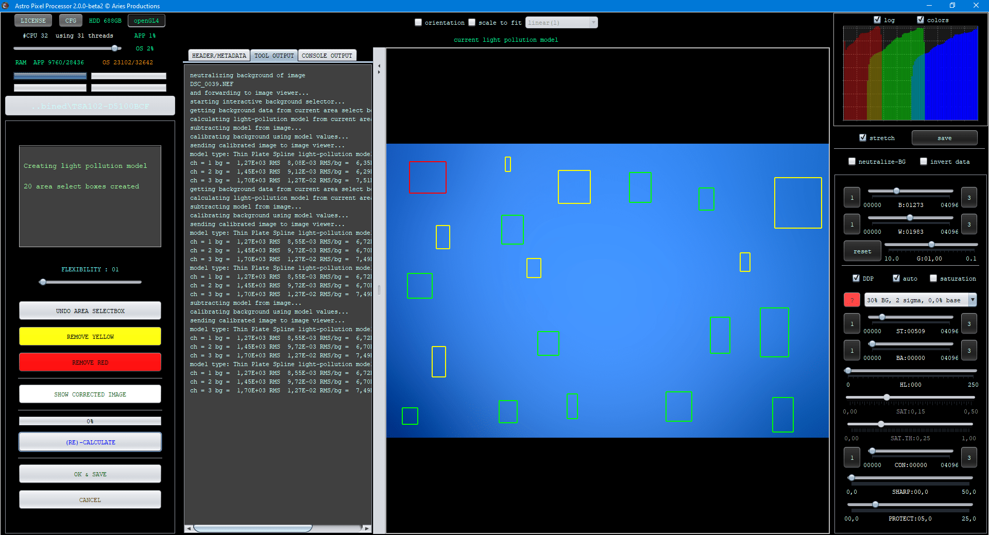The width and height of the screenshot is (989, 535).
Task: Click the '3' button beside the CON:00000 slider
Action: tap(969, 458)
